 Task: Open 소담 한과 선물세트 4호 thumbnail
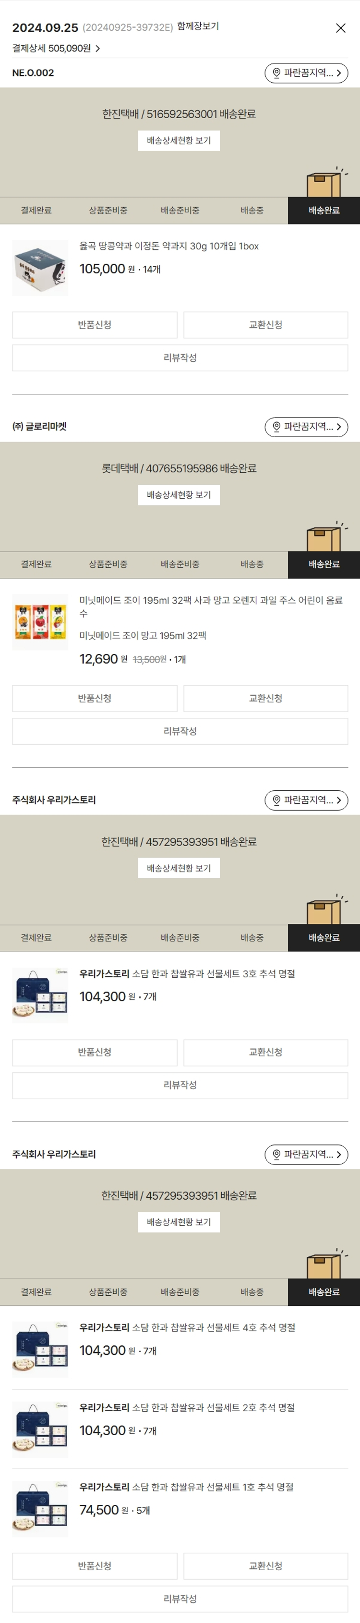(40, 1349)
